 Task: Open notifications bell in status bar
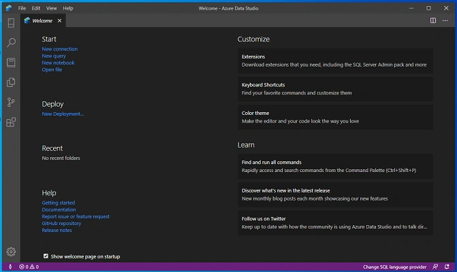[x=447, y=267]
